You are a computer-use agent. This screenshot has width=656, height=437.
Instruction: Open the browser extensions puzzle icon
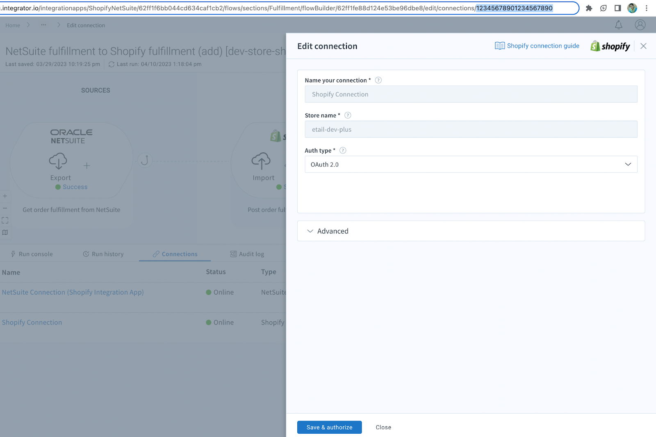click(589, 8)
